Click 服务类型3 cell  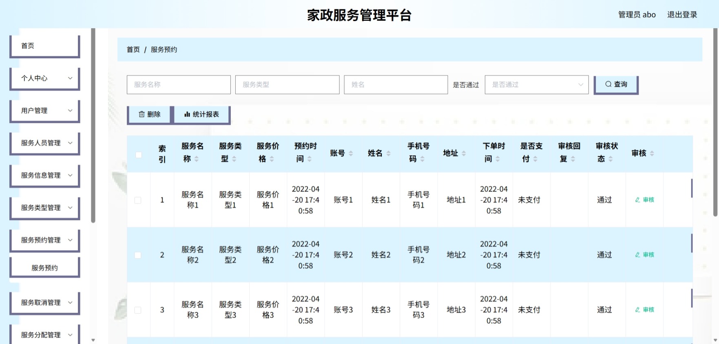pos(230,310)
